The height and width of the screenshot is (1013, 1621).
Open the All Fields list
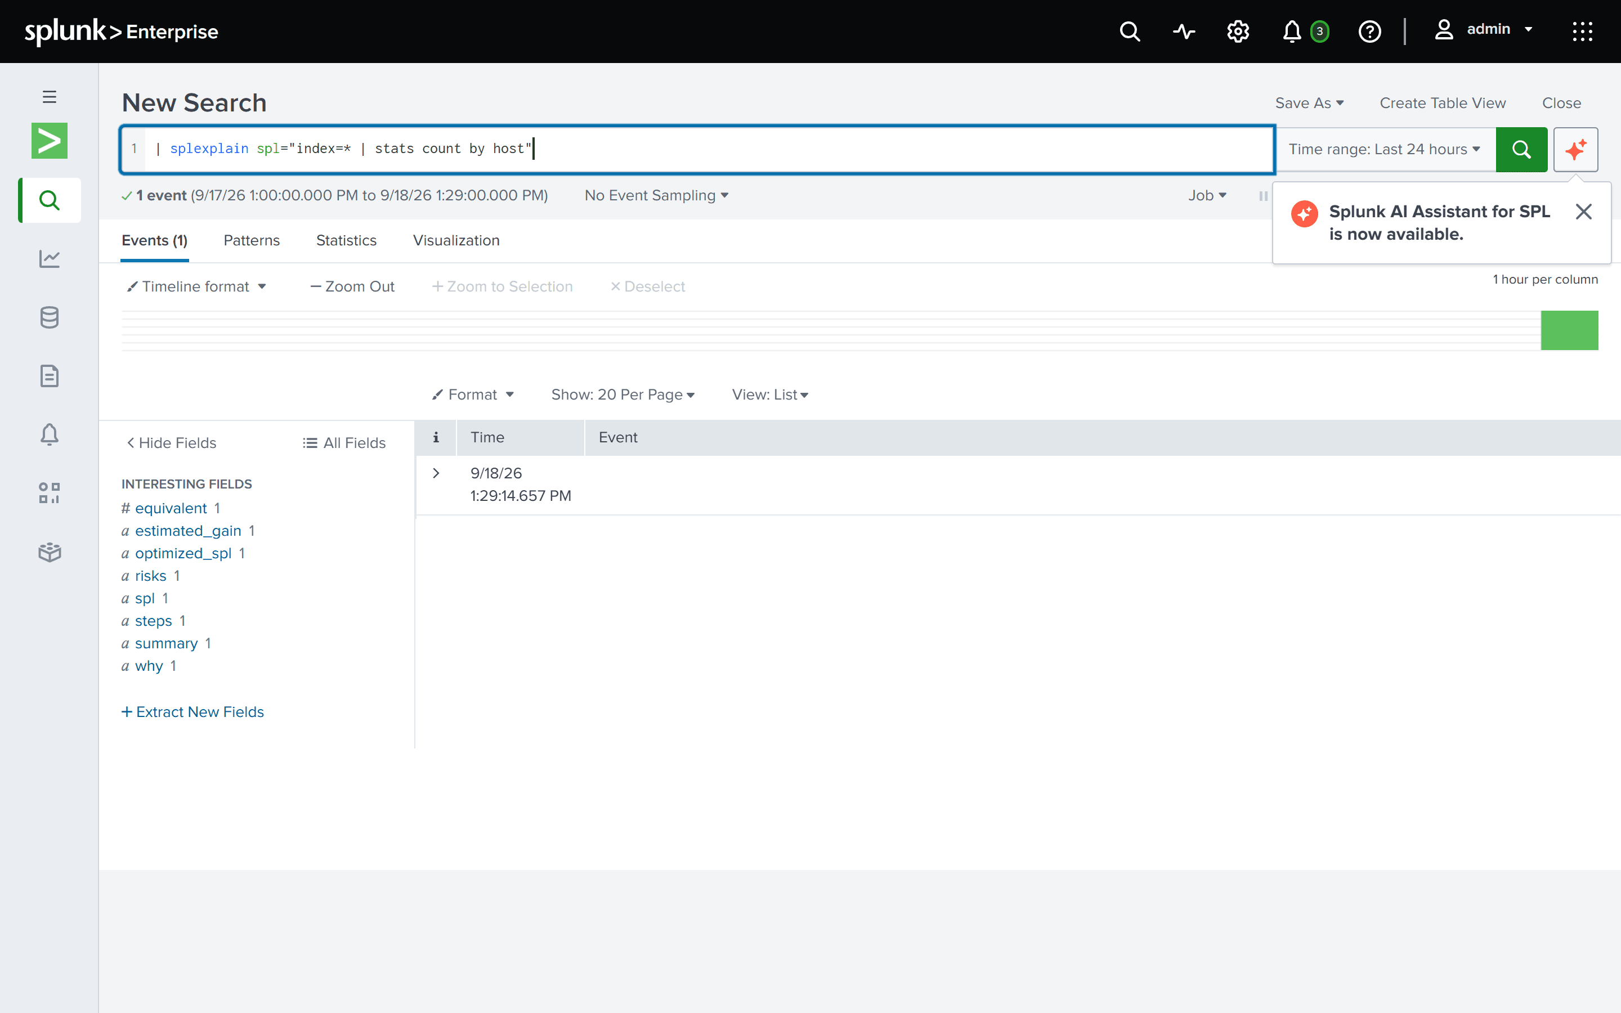point(344,443)
